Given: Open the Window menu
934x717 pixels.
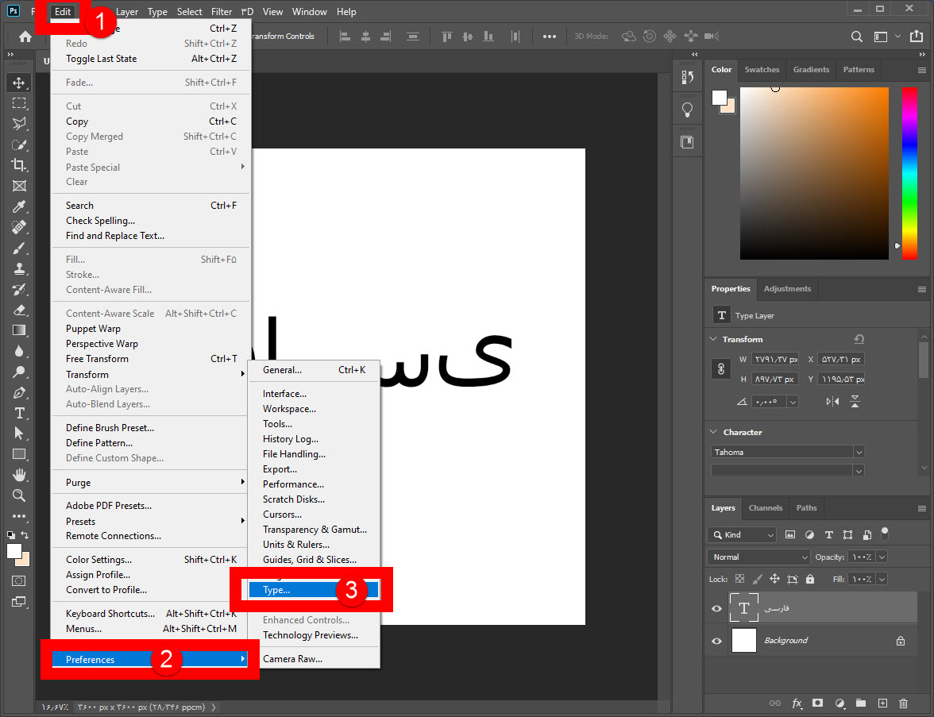Looking at the screenshot, I should point(309,11).
